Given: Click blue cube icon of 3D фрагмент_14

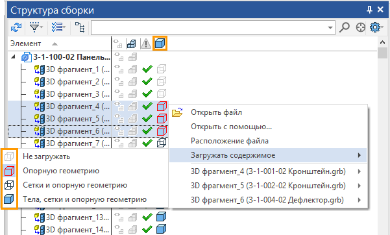Looking at the screenshot, I should pos(161,229).
